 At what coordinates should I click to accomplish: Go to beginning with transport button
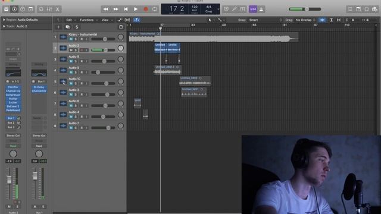click(x=126, y=10)
